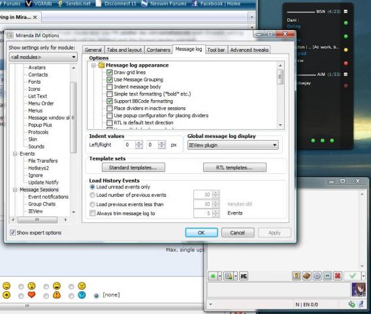The width and height of the screenshot is (371, 314).
Task: Open arrow beside the info toolbar button
Action: 236,276
